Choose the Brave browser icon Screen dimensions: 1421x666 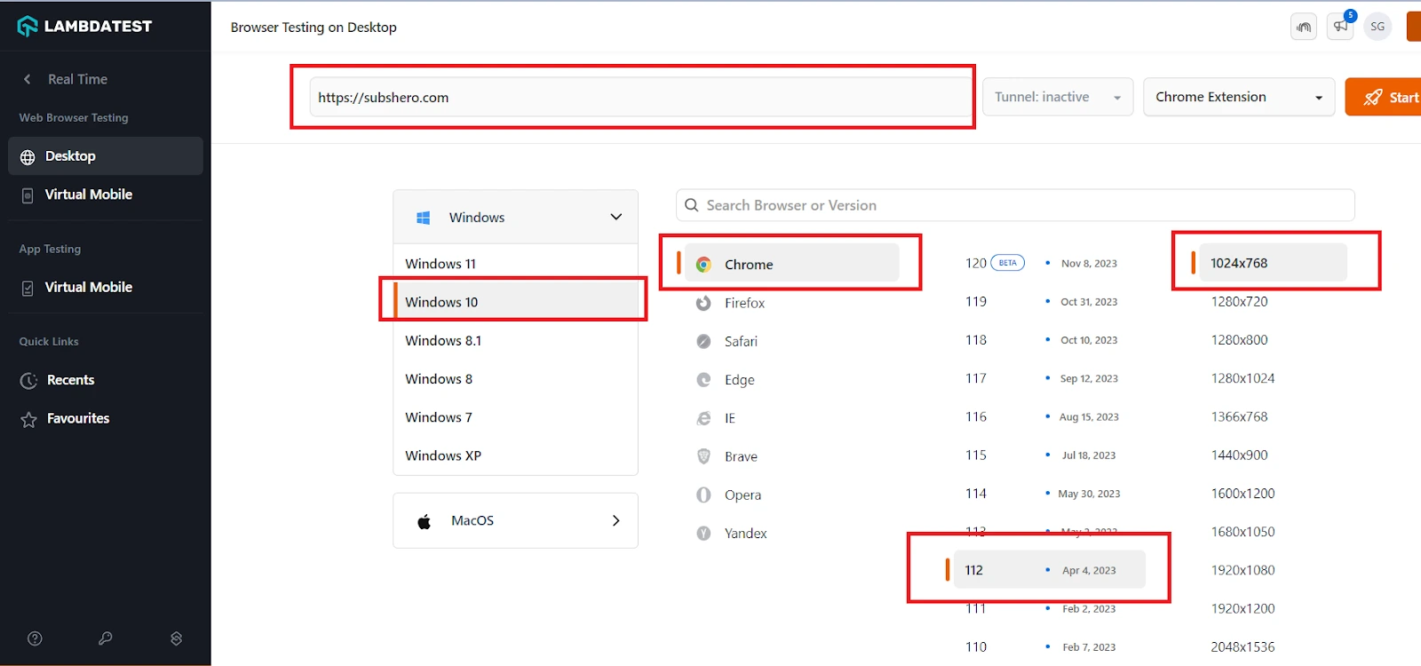point(703,456)
